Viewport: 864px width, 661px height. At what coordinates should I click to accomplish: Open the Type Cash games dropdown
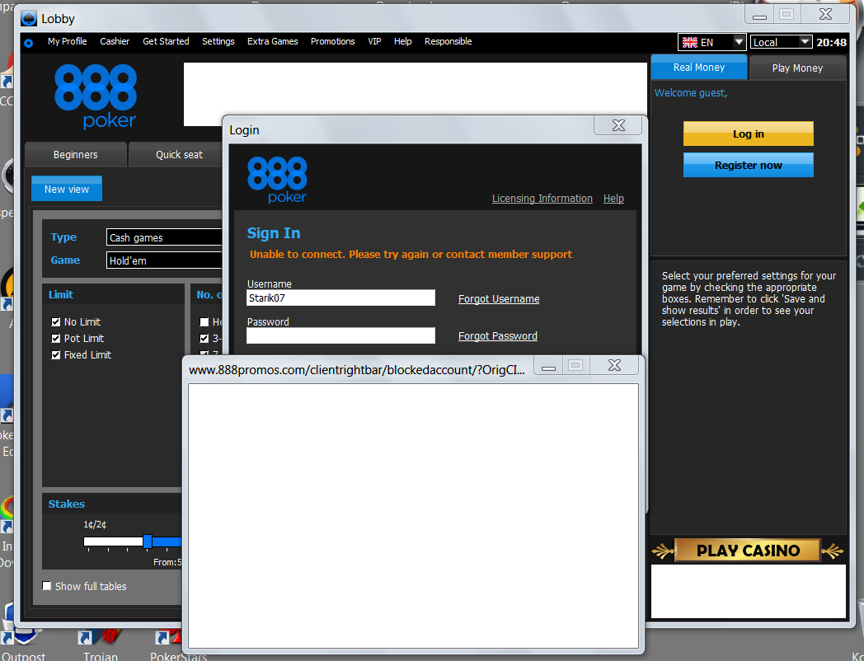click(164, 237)
